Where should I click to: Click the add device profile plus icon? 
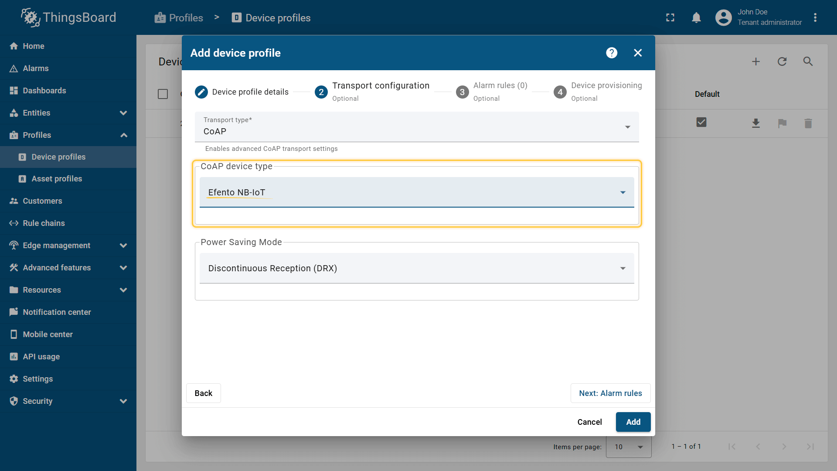click(x=756, y=61)
